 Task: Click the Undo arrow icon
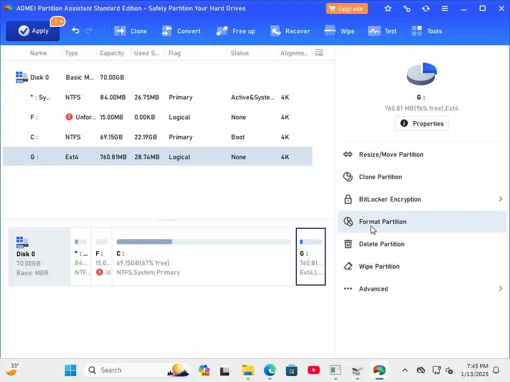pos(76,30)
